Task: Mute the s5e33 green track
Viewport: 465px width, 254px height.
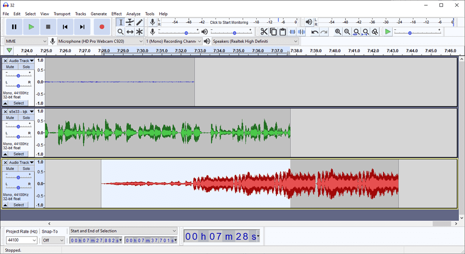Action: (x=10, y=118)
